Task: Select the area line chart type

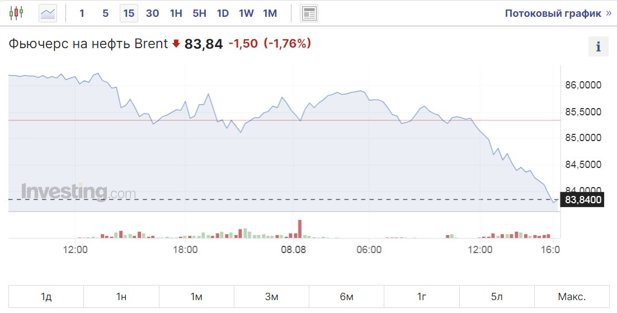Action: [x=48, y=13]
